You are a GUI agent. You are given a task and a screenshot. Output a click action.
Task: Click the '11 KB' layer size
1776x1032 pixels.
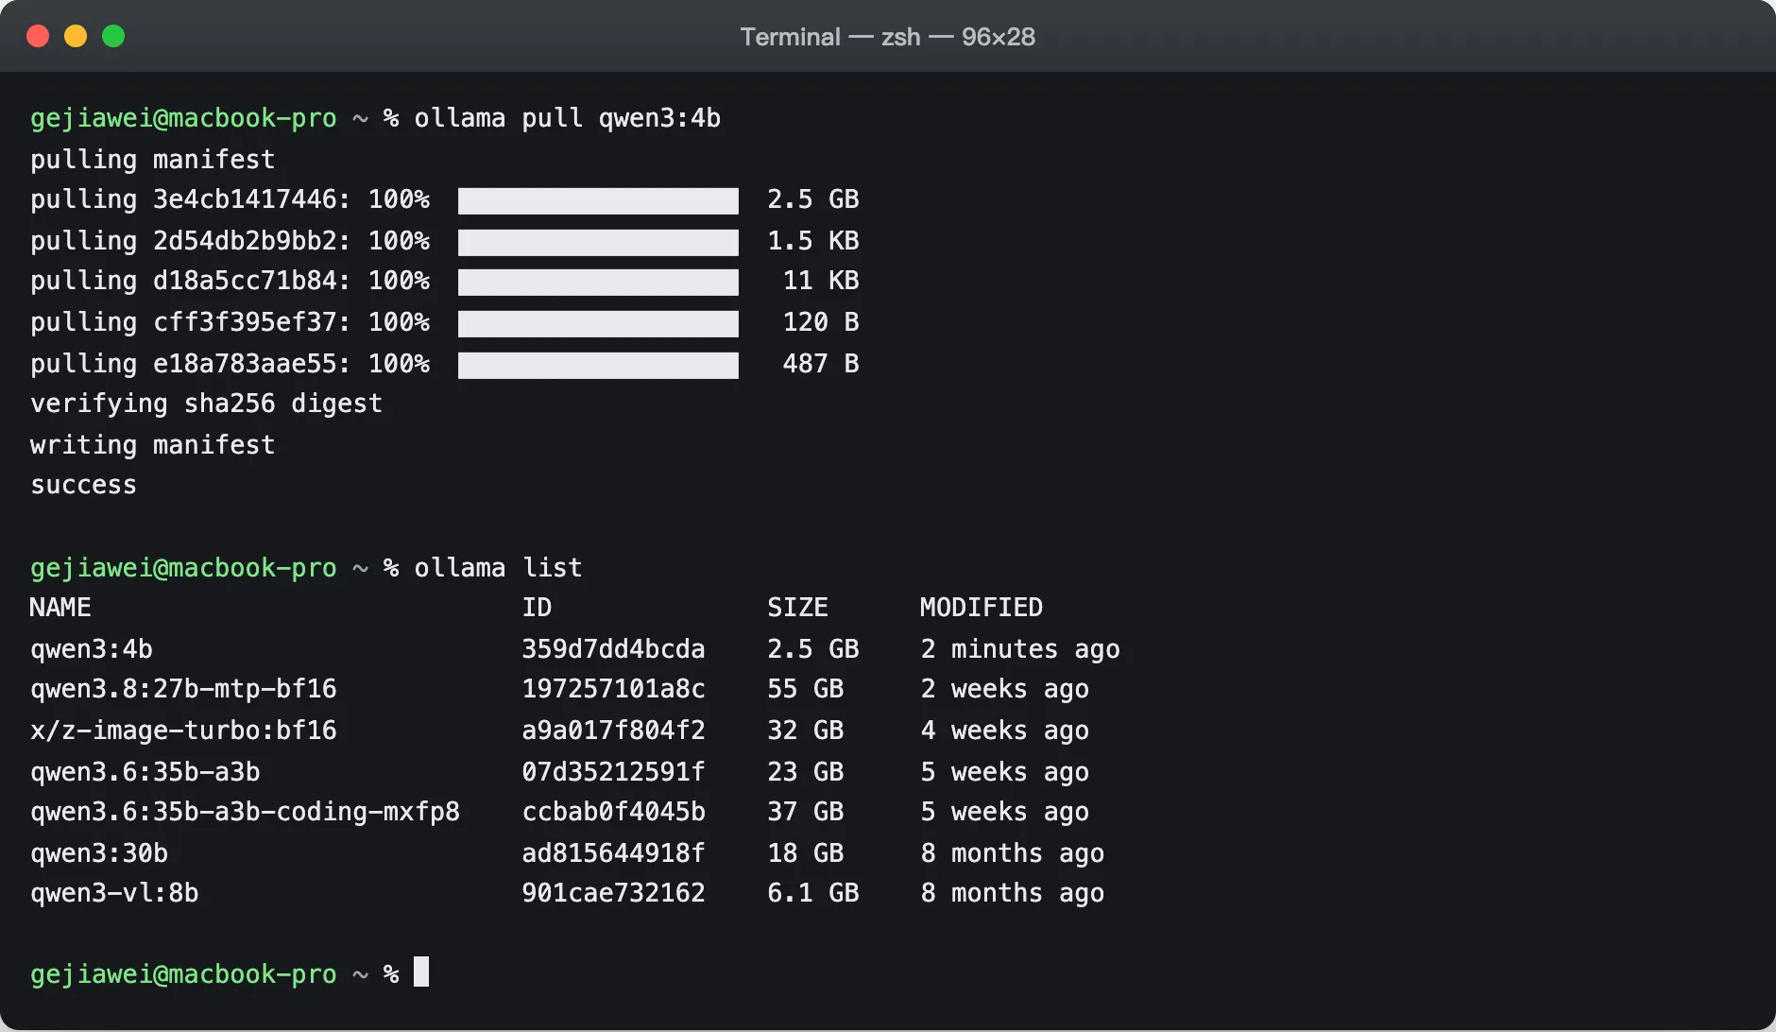(x=821, y=281)
